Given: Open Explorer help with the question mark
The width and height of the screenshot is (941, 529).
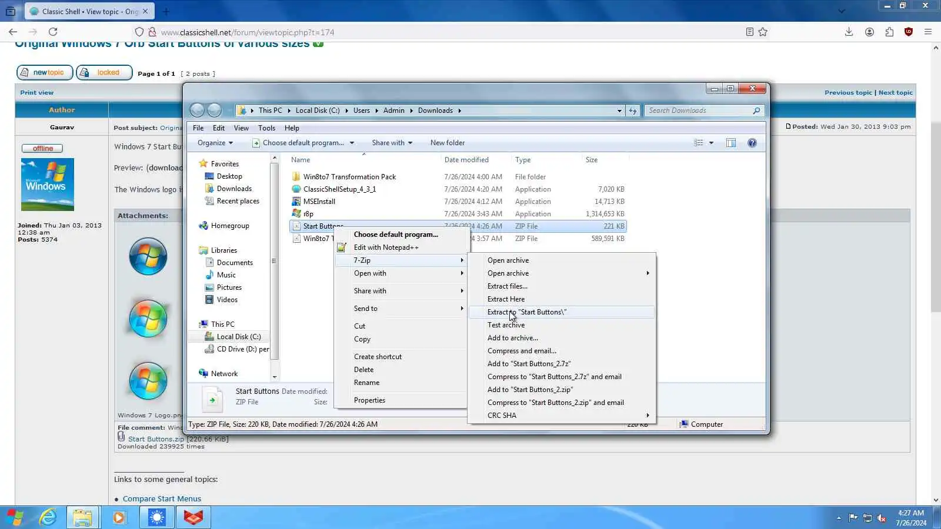Looking at the screenshot, I should click(x=752, y=143).
